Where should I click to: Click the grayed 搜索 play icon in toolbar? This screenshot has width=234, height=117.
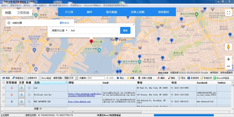pyautogui.click(x=108, y=78)
